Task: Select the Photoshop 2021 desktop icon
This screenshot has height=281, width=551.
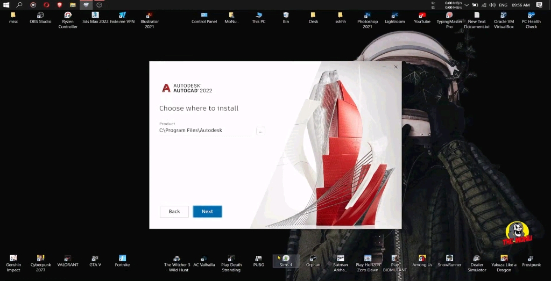Action: (368, 20)
